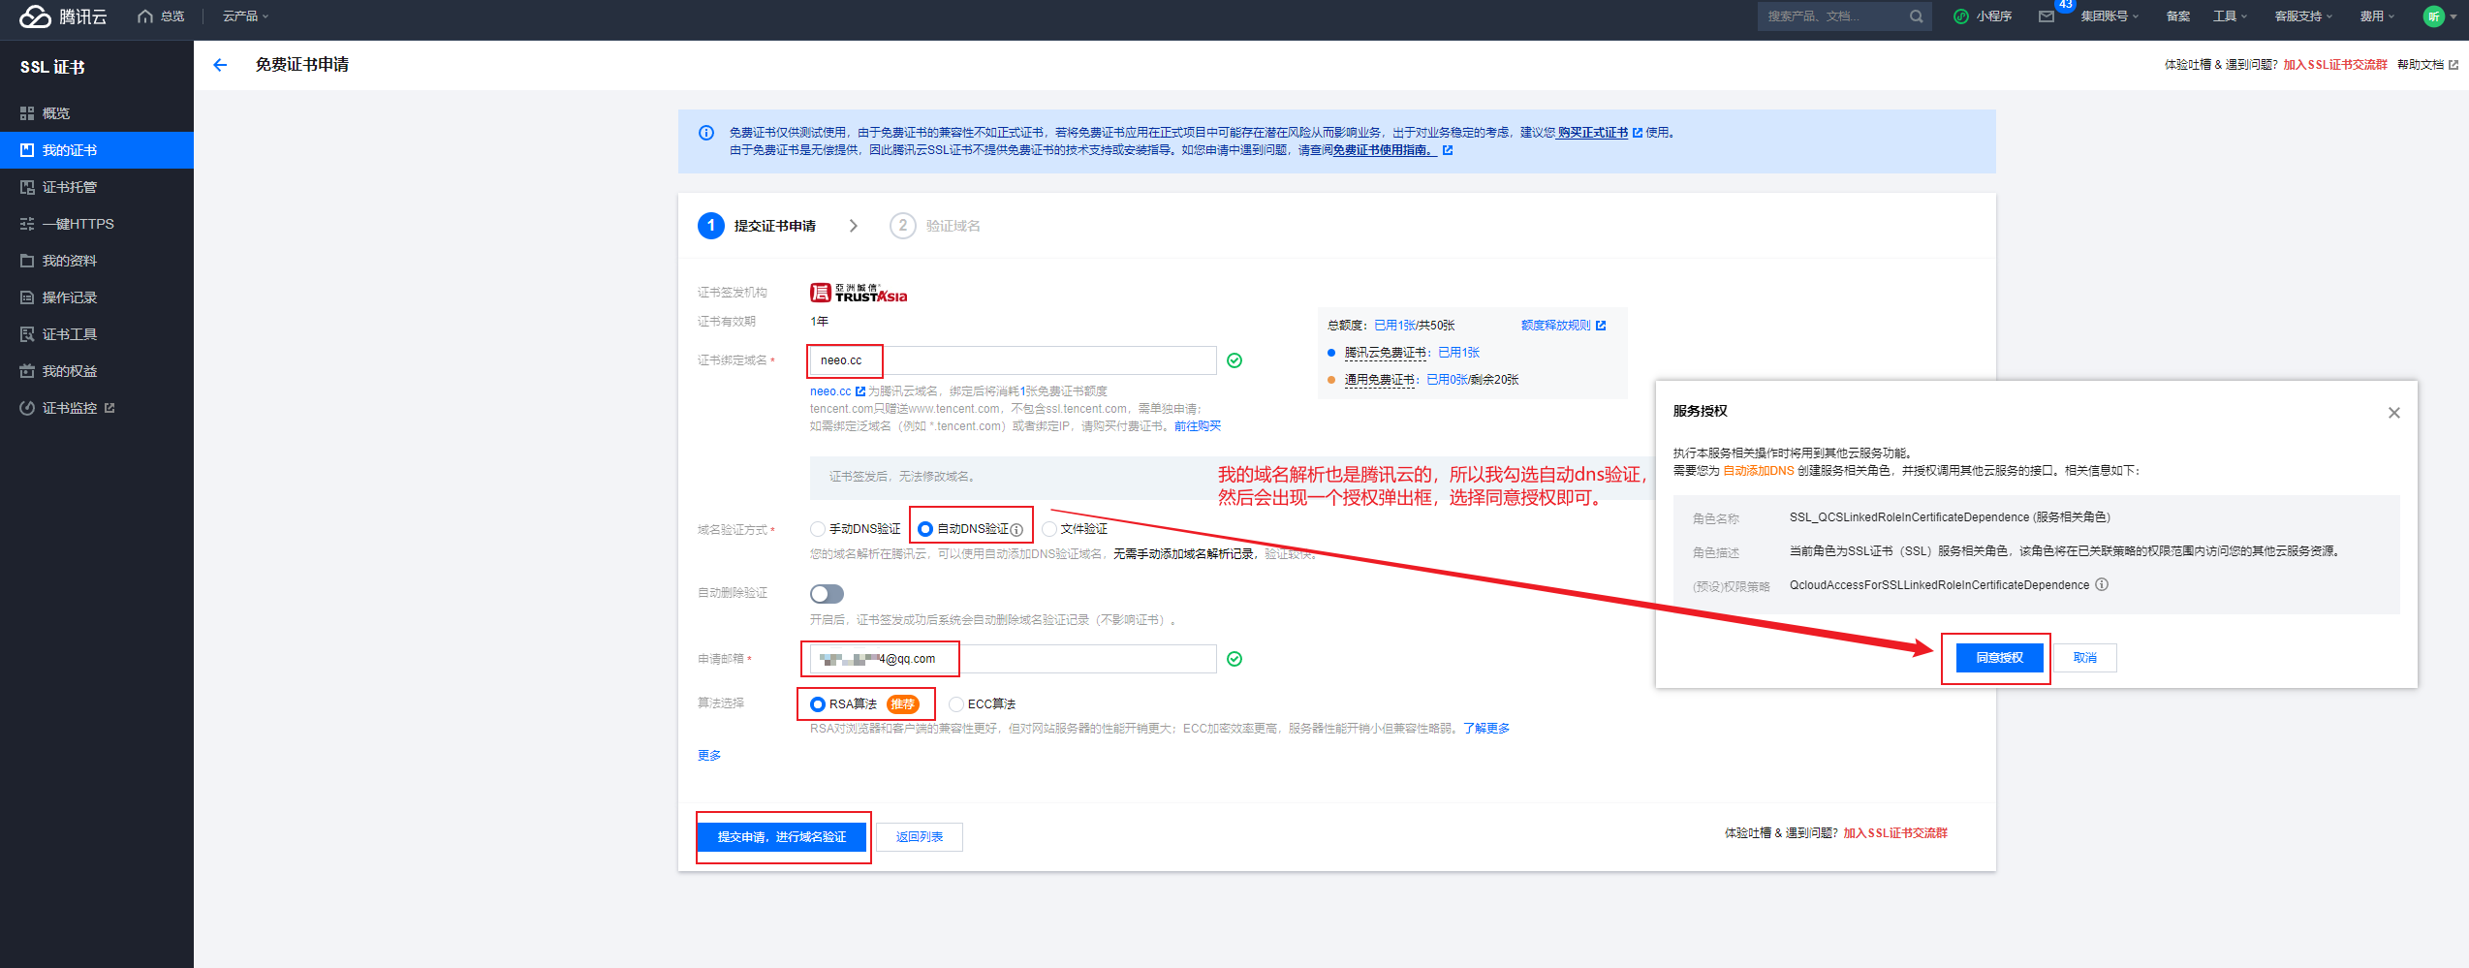Click the 同意授权 button
This screenshot has width=2469, height=968.
[1999, 658]
